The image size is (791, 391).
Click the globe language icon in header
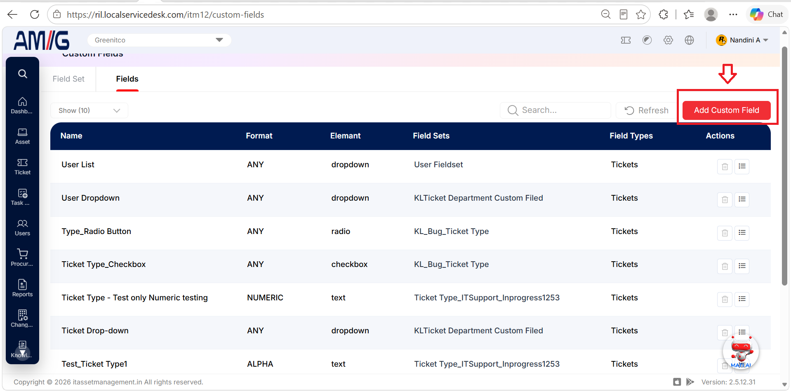coord(689,40)
